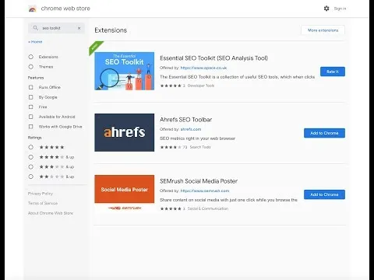Select the Themes radio button
The image size is (374, 280).
click(31, 67)
